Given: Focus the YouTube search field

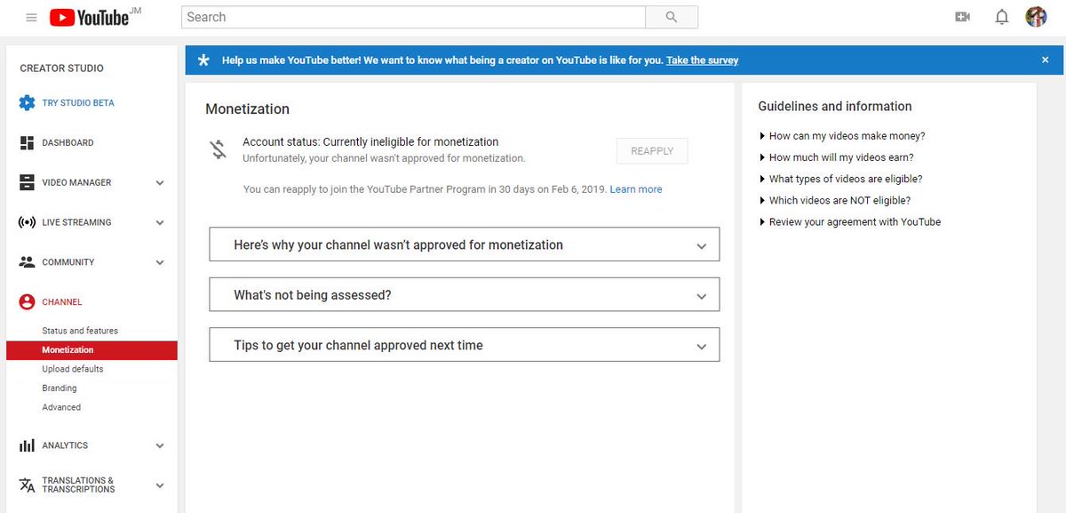Looking at the screenshot, I should pos(413,17).
